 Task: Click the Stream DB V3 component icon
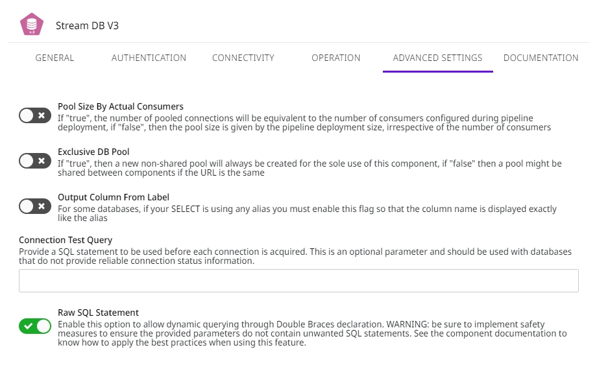click(x=31, y=25)
